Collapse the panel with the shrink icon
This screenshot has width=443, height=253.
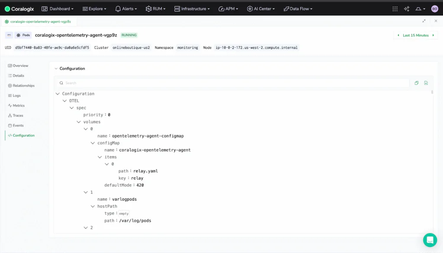point(424,21)
